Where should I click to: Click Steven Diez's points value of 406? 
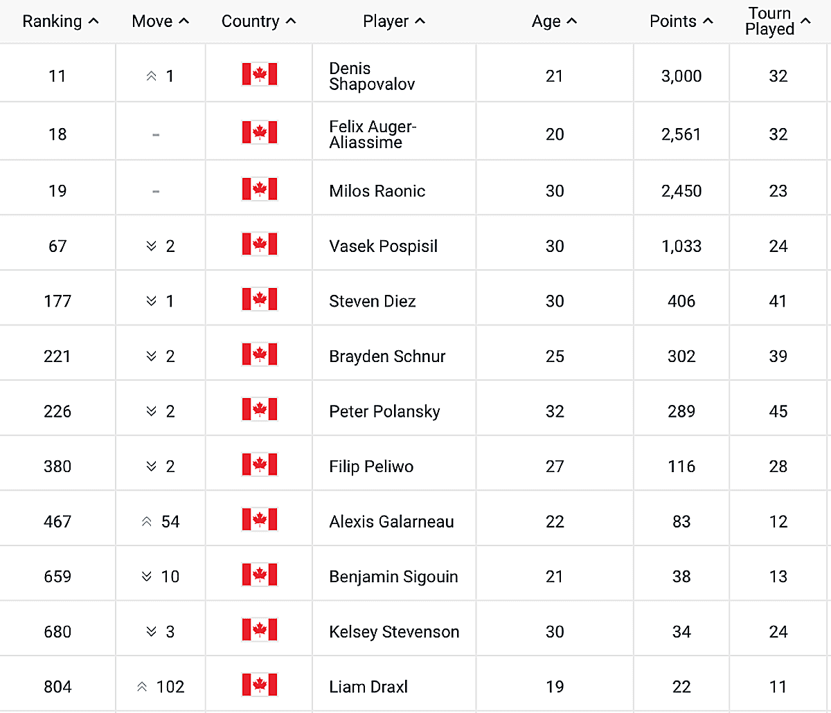(x=681, y=300)
